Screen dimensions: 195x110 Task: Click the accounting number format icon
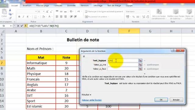pyautogui.click(x=127, y=16)
